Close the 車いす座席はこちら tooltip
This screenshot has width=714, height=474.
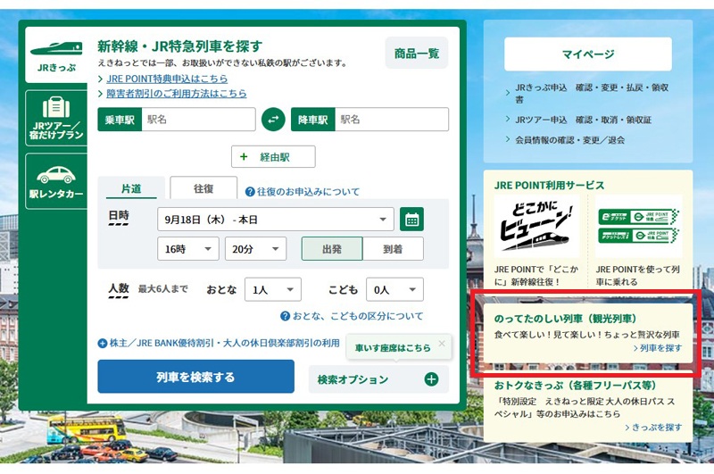tap(442, 344)
